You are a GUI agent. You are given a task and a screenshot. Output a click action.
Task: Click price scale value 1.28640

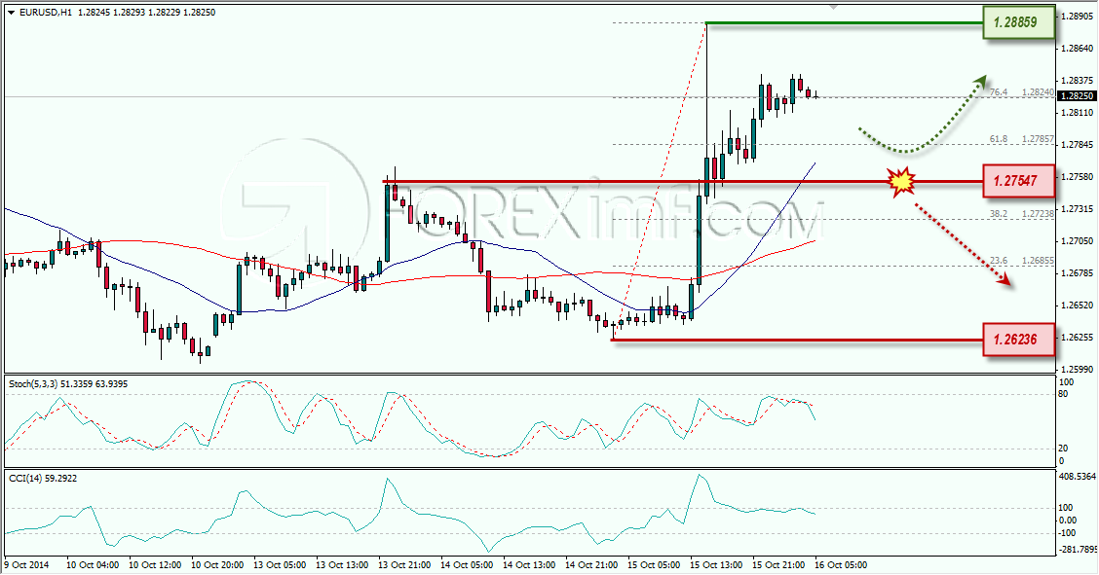(1078, 49)
